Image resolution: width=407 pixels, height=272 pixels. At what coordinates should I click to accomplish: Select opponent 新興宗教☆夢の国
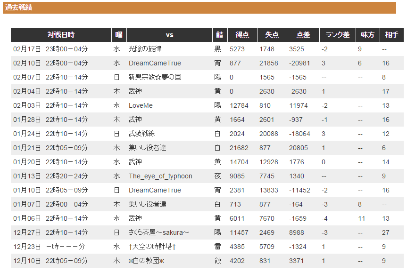click(x=155, y=77)
